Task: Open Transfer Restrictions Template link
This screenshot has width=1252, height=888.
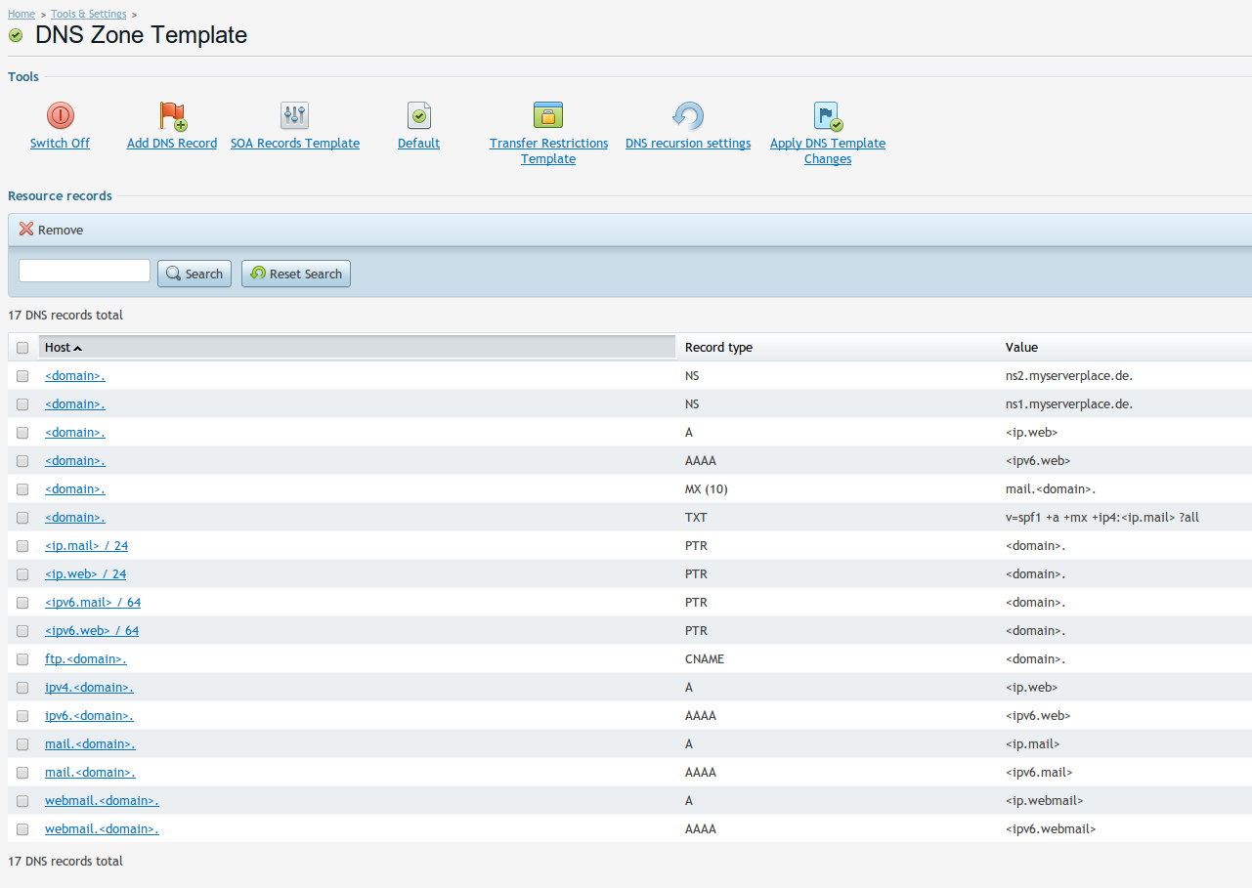Action: (x=548, y=151)
